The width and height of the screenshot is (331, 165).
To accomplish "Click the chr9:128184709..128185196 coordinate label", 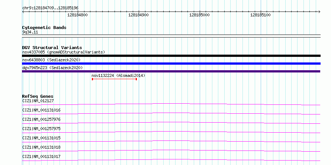I will coord(50,8).
